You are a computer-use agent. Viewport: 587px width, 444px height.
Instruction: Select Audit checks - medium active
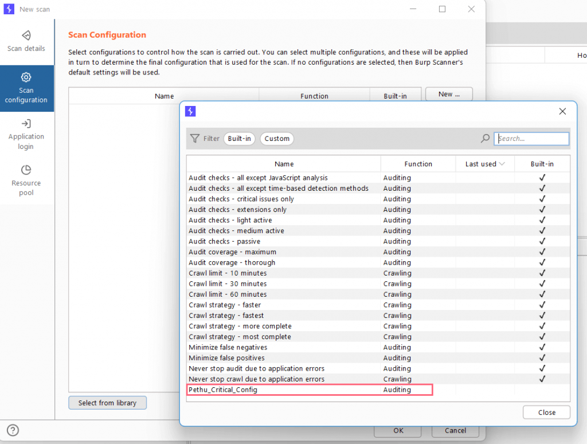point(378,231)
